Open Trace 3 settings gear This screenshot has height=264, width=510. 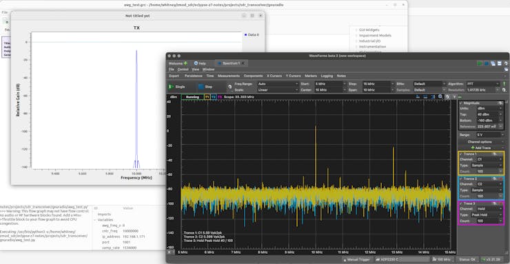point(495,203)
